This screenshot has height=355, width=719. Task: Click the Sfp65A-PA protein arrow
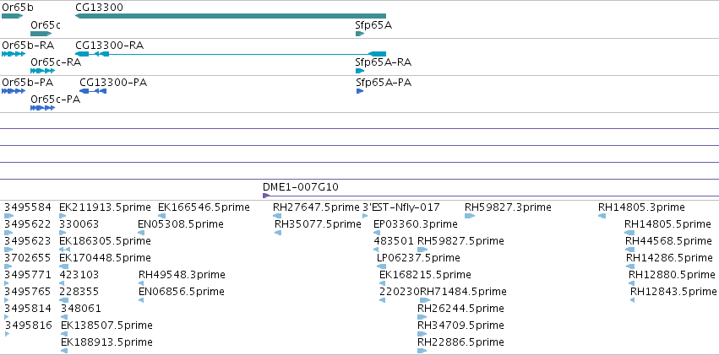click(x=360, y=91)
